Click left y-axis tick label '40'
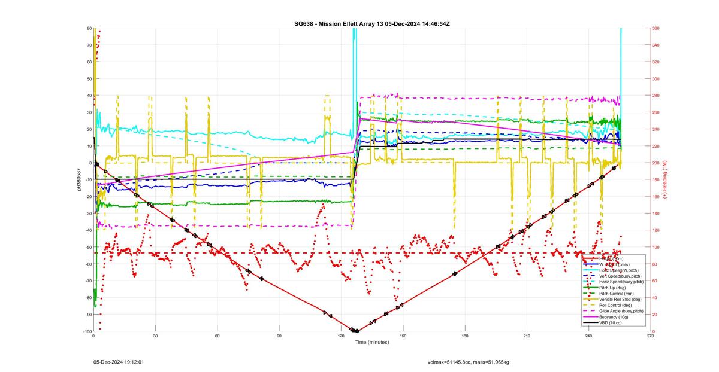 [x=89, y=96]
